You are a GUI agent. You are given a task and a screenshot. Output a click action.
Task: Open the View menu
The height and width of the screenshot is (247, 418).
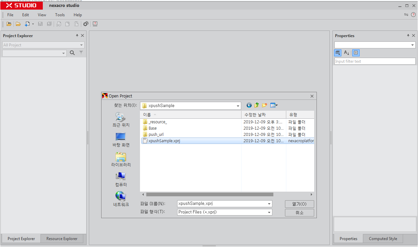(x=42, y=15)
